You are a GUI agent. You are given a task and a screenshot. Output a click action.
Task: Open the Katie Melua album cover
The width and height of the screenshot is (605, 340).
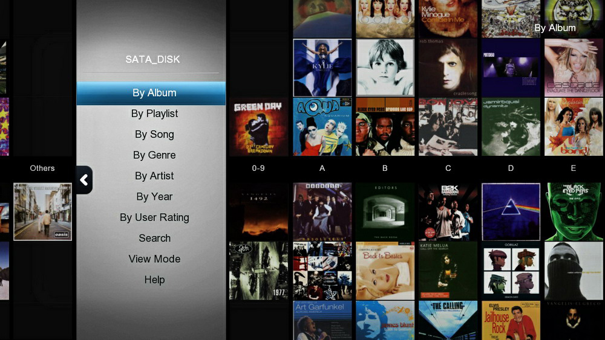448,271
